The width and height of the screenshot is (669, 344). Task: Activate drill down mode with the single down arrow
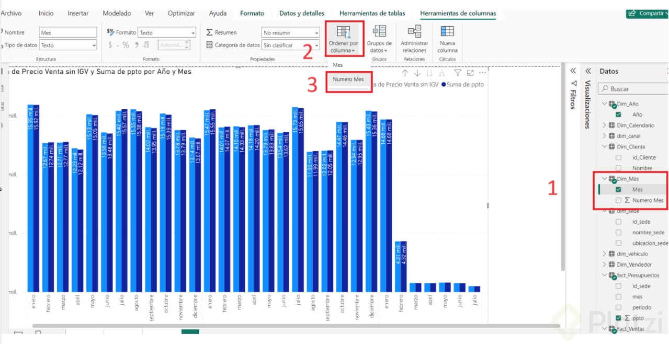(417, 73)
